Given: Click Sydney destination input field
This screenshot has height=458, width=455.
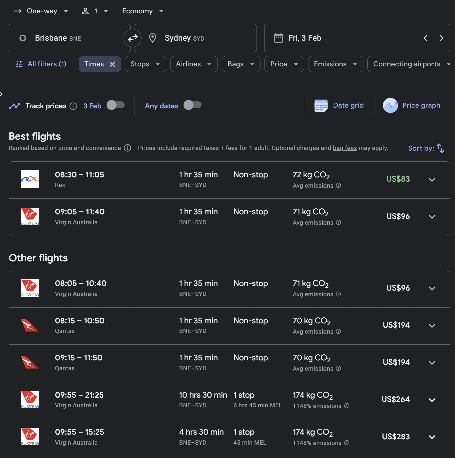Looking at the screenshot, I should tap(196, 38).
